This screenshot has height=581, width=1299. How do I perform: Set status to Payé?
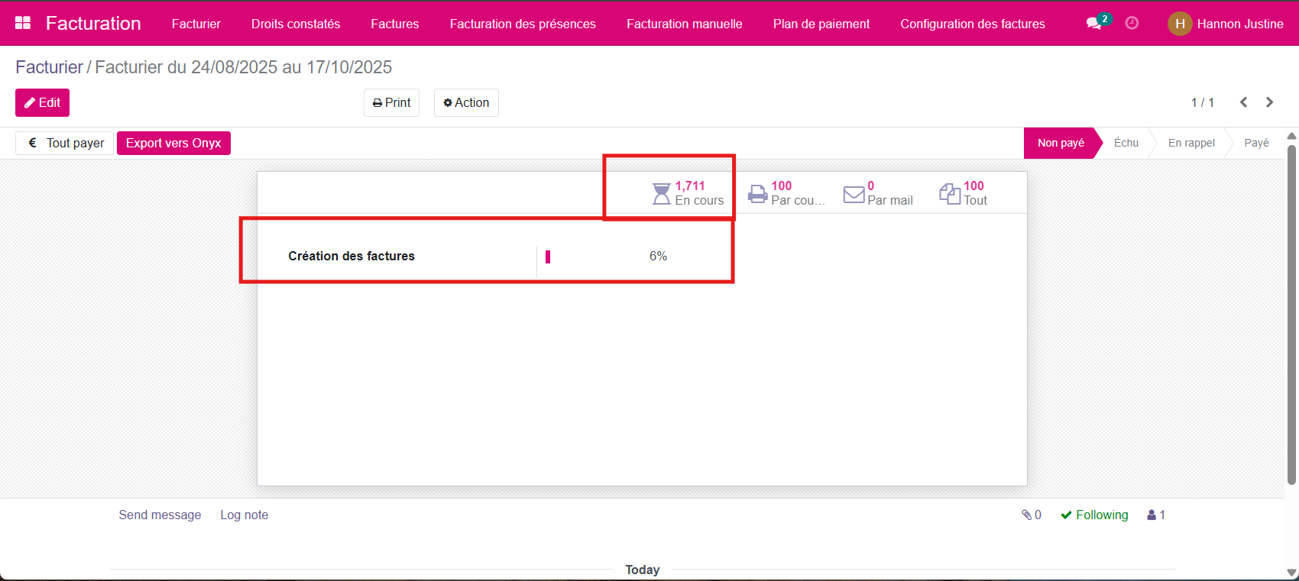(x=1255, y=143)
